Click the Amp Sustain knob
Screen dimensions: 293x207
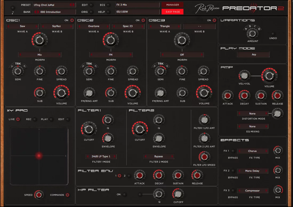tap(261, 96)
